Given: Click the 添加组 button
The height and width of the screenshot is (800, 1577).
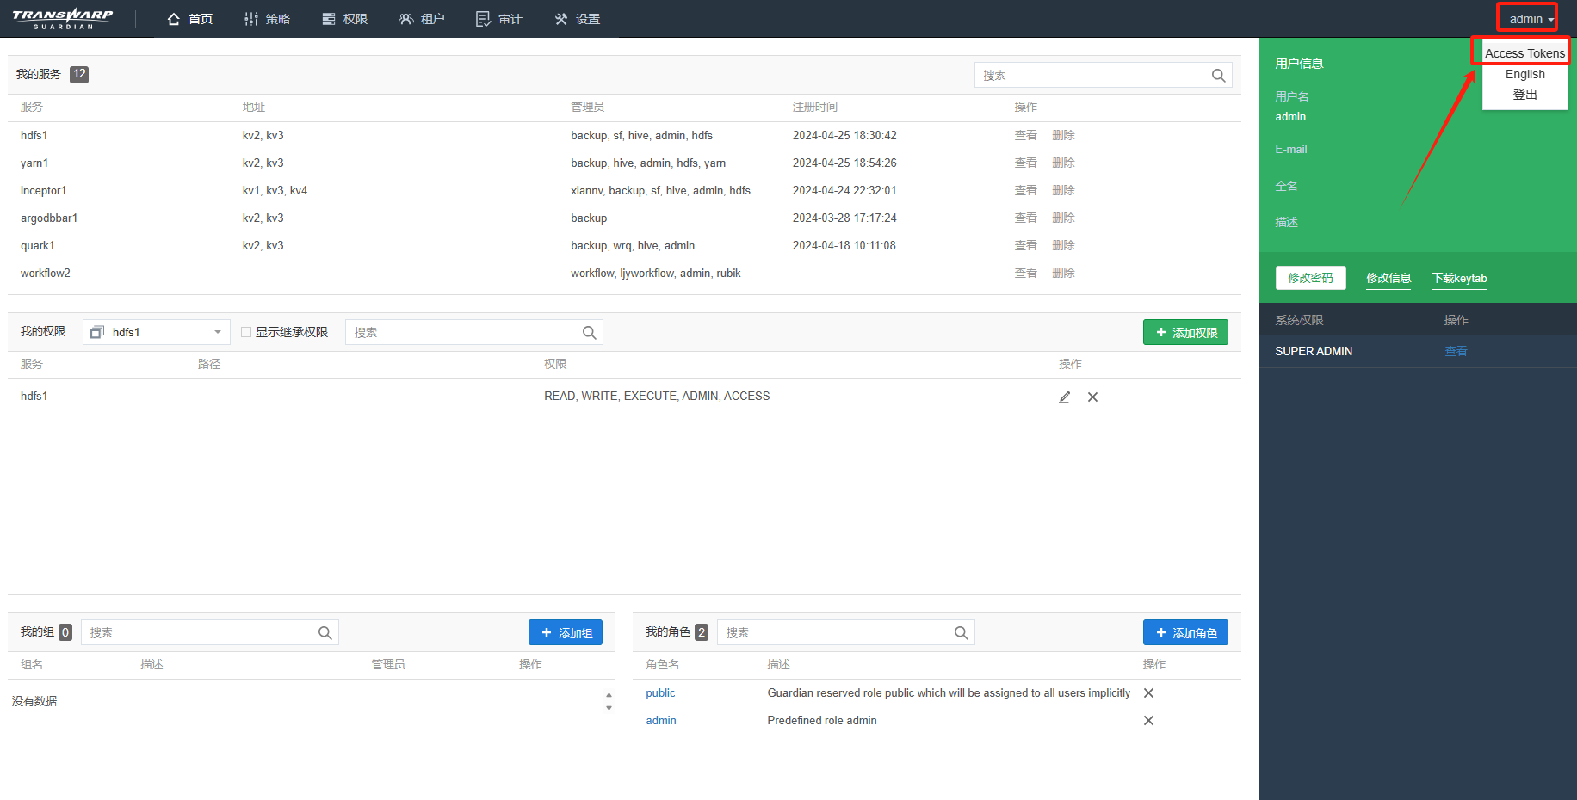Looking at the screenshot, I should pos(566,632).
